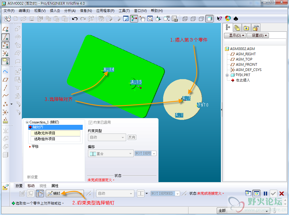Click the 反向 button

[x=132, y=137]
